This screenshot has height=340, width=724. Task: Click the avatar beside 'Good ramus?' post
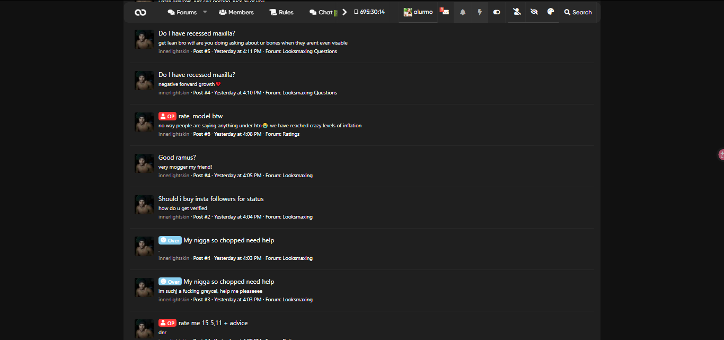[x=144, y=163]
